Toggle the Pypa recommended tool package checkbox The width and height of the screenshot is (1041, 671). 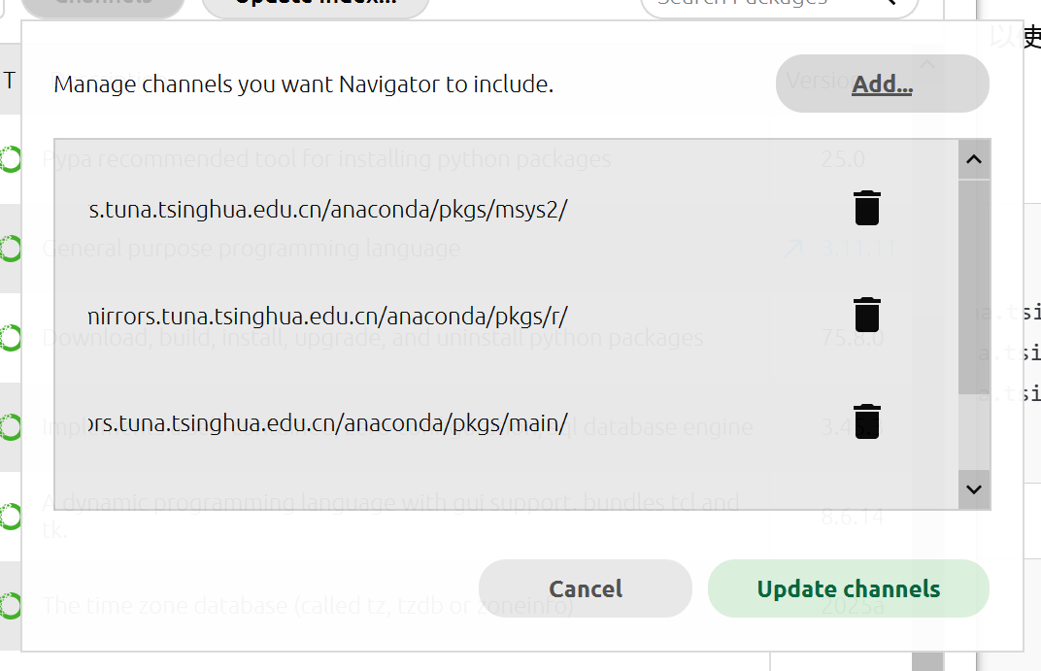10,159
